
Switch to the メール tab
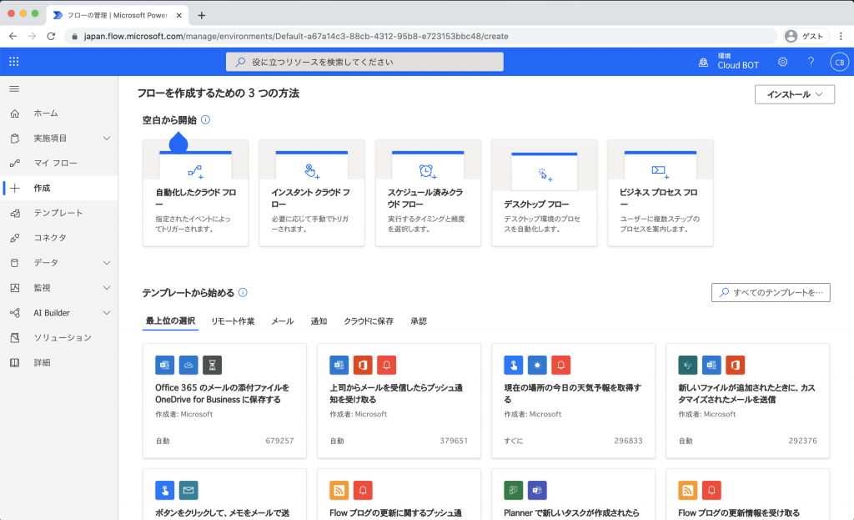pyautogui.click(x=282, y=321)
